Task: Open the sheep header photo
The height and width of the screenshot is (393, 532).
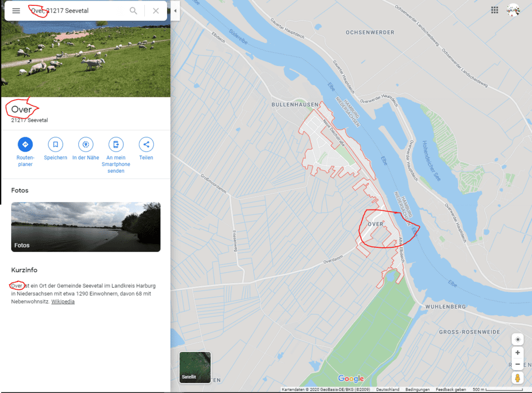Action: click(86, 59)
